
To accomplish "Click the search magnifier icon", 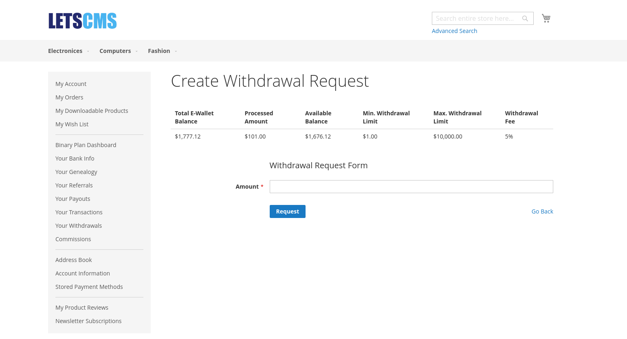I will [x=525, y=18].
